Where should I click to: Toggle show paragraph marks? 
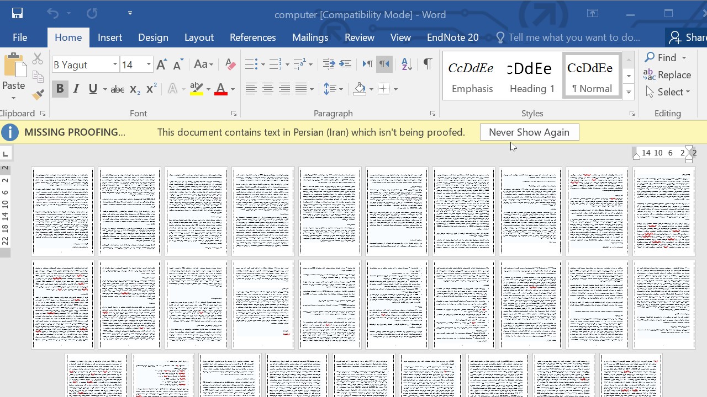(428, 65)
